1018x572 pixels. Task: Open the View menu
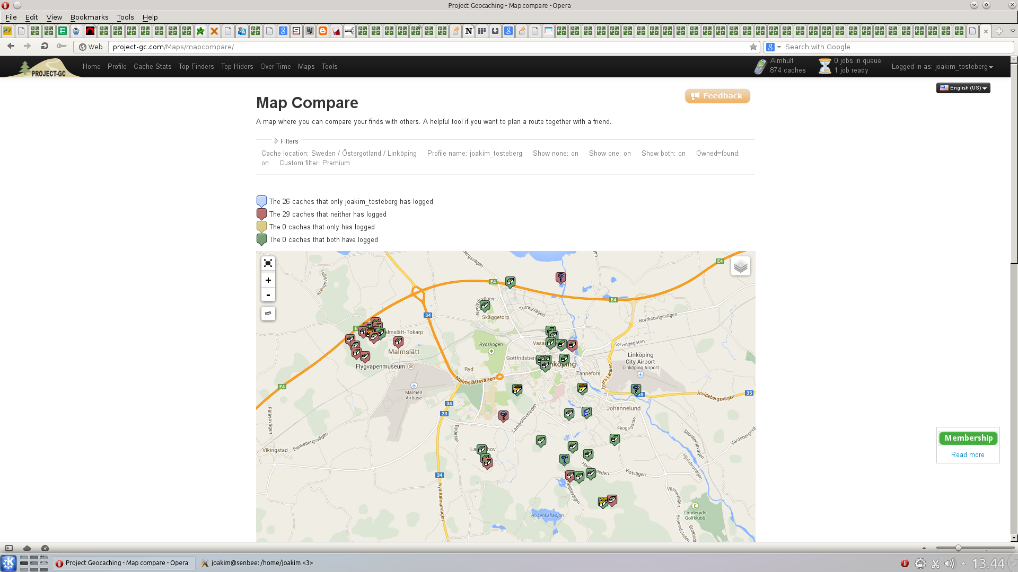click(x=54, y=17)
